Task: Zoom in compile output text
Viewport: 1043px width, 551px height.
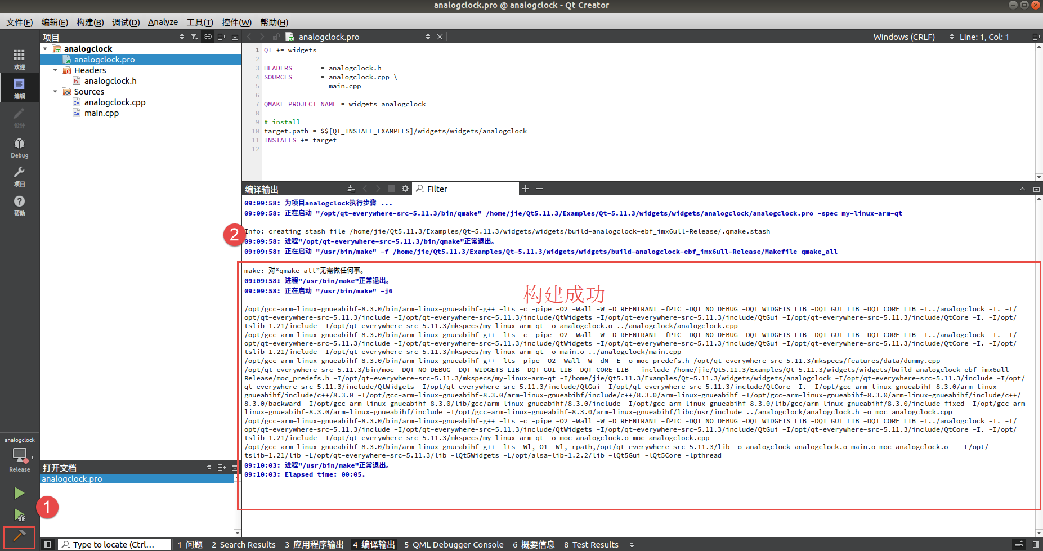Action: pos(526,189)
